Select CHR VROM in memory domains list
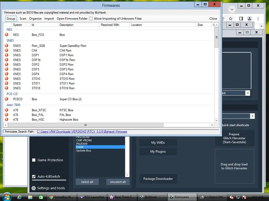This screenshot has width=269, height=201. click(x=100, y=140)
